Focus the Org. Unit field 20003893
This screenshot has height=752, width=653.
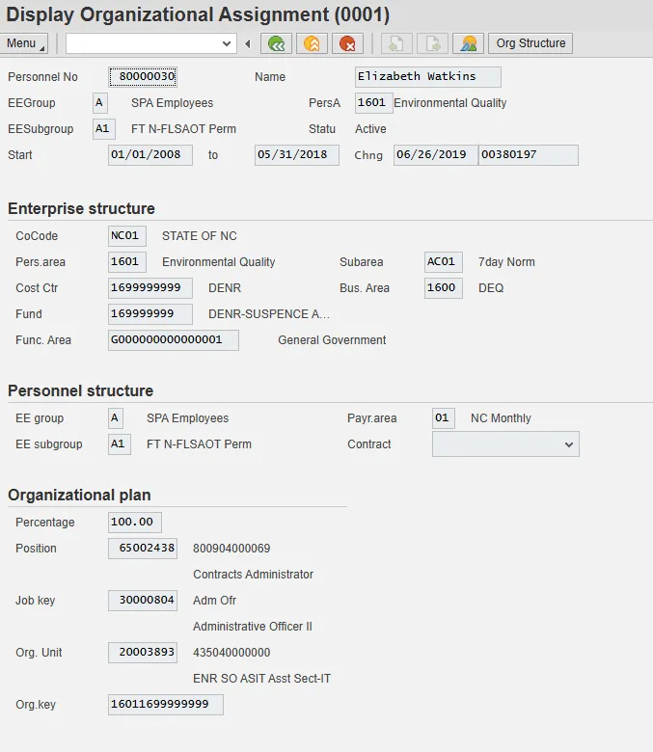(143, 653)
